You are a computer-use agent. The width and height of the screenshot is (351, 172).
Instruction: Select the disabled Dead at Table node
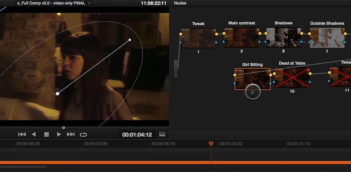click(x=292, y=78)
